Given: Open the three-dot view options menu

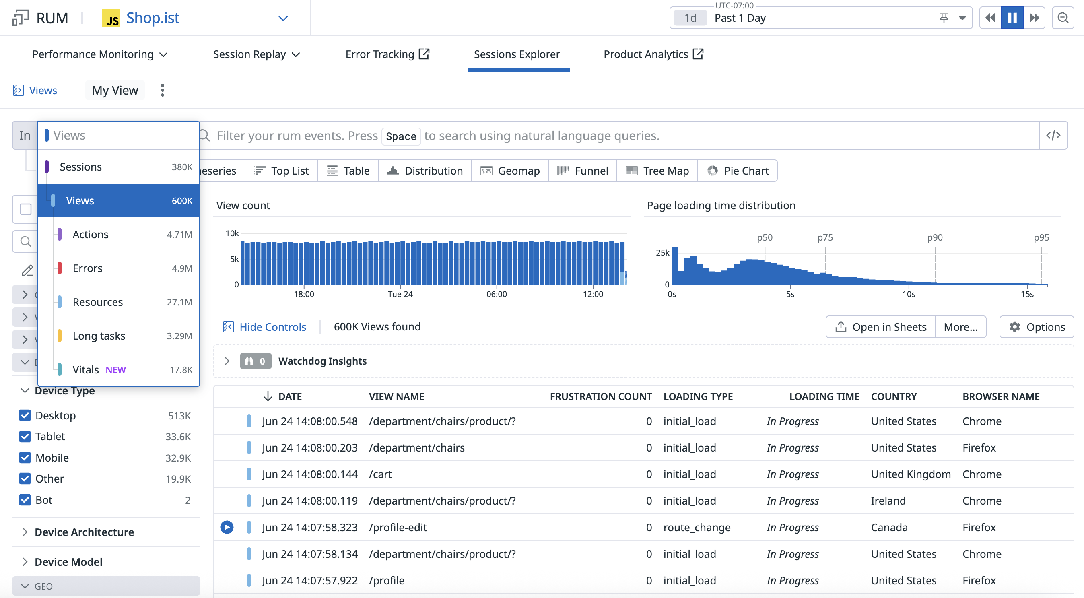Looking at the screenshot, I should pos(163,90).
